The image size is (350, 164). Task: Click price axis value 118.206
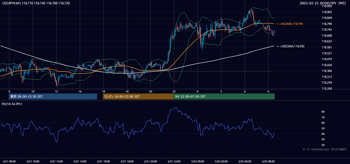click(326, 89)
